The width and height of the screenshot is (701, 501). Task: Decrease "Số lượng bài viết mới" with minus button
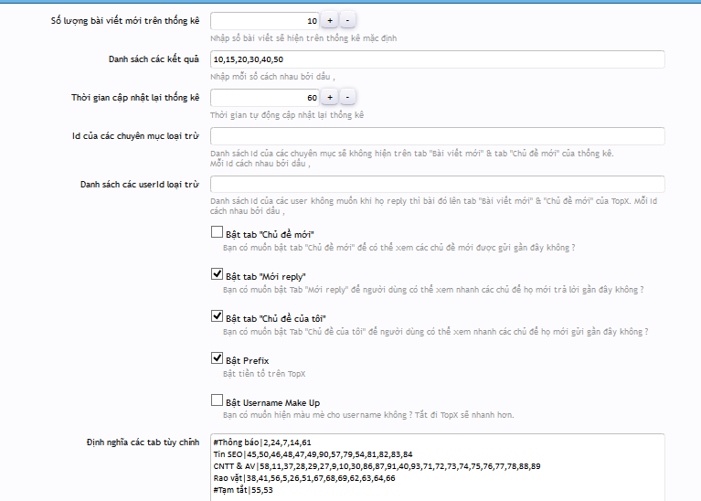point(347,21)
